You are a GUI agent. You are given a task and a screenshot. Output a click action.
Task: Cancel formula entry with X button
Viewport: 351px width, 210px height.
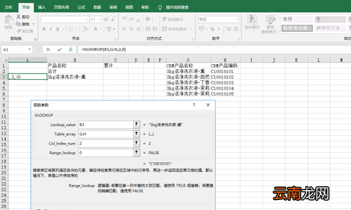click(x=48, y=50)
